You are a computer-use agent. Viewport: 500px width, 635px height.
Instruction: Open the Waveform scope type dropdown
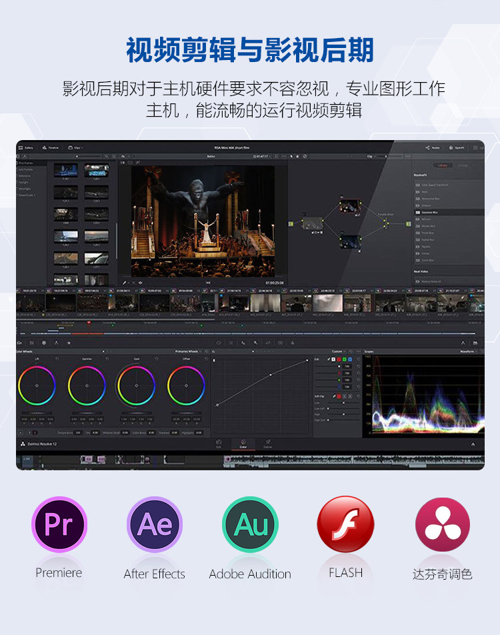(469, 352)
